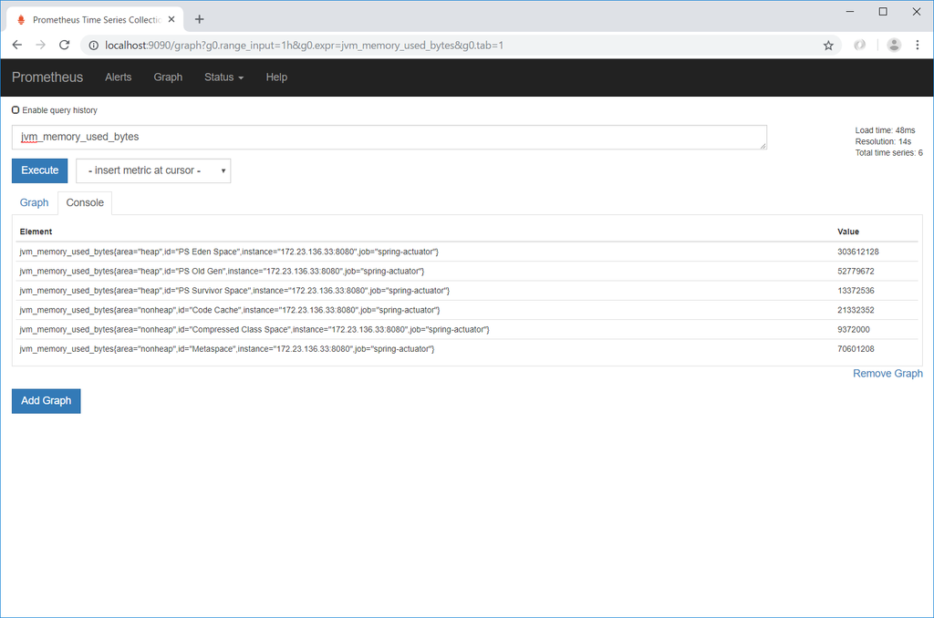
Task: Click value 21332352
Action: [x=856, y=310]
